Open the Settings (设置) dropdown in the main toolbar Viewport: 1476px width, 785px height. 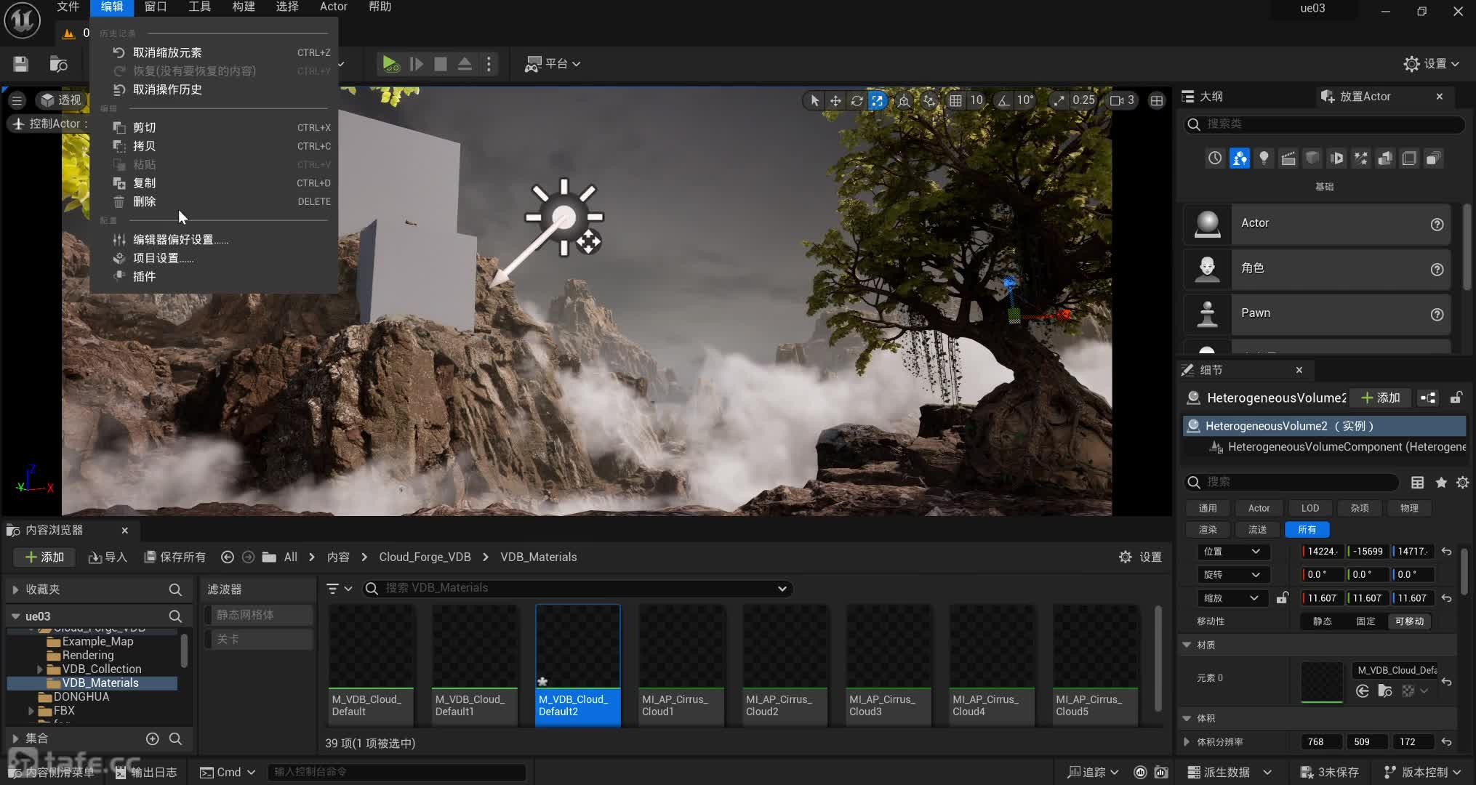pyautogui.click(x=1431, y=64)
